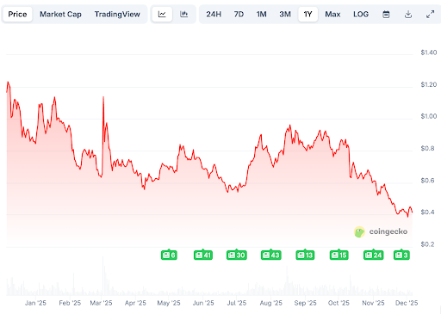Open news marker with 6 articles
441x314 pixels.
pyautogui.click(x=169, y=255)
